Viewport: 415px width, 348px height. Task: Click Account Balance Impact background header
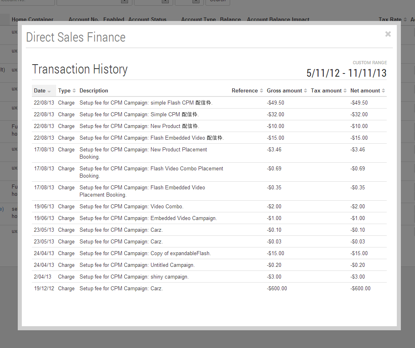coord(278,19)
